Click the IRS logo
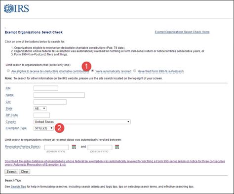 tap(16, 8)
